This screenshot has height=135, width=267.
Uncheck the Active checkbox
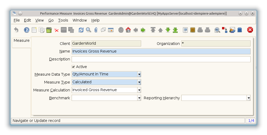tap(73, 67)
